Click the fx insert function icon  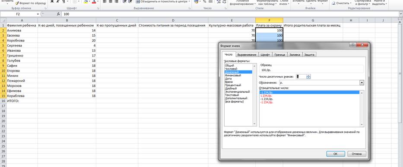(x=58, y=14)
